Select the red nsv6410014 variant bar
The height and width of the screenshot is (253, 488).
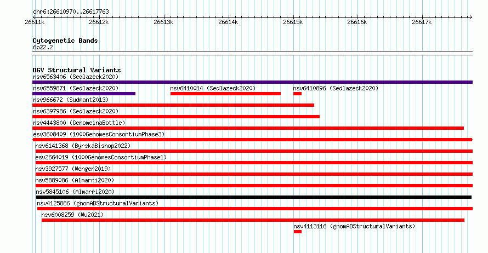tap(226, 94)
